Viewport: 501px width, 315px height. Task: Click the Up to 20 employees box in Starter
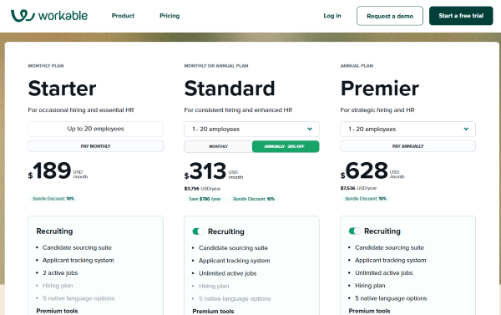click(x=95, y=129)
